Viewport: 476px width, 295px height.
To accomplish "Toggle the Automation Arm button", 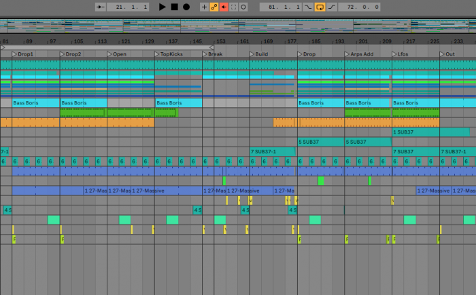I will [214, 7].
